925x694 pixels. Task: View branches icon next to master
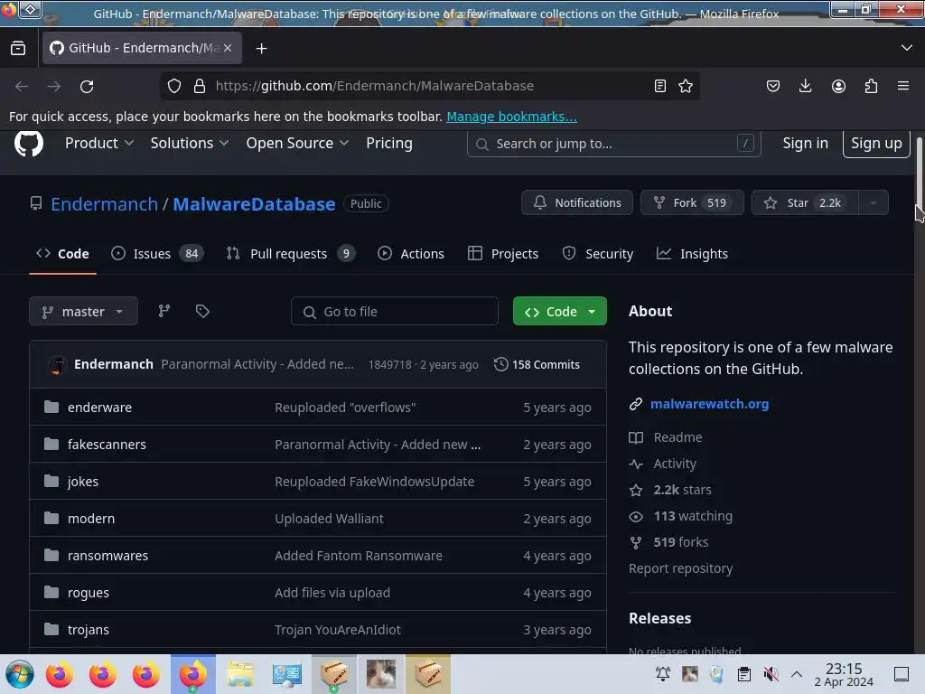tap(164, 311)
